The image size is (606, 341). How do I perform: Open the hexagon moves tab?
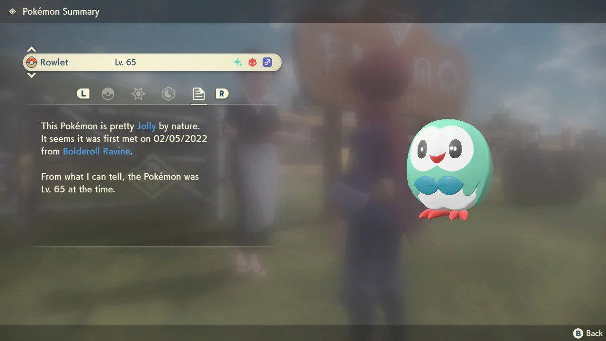pos(168,94)
